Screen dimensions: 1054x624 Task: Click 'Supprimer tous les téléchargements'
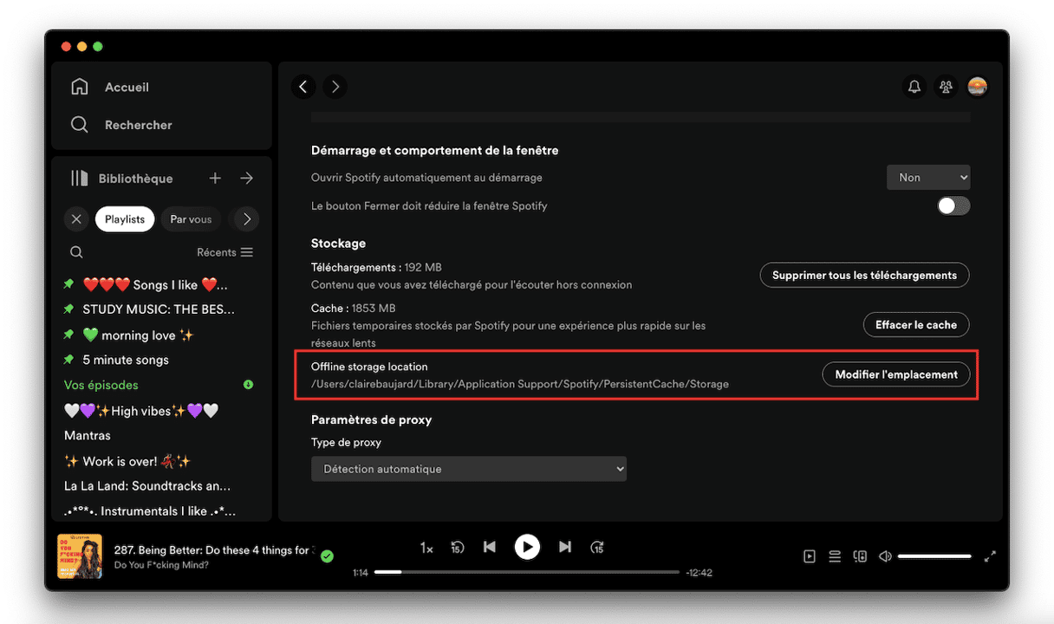point(864,276)
